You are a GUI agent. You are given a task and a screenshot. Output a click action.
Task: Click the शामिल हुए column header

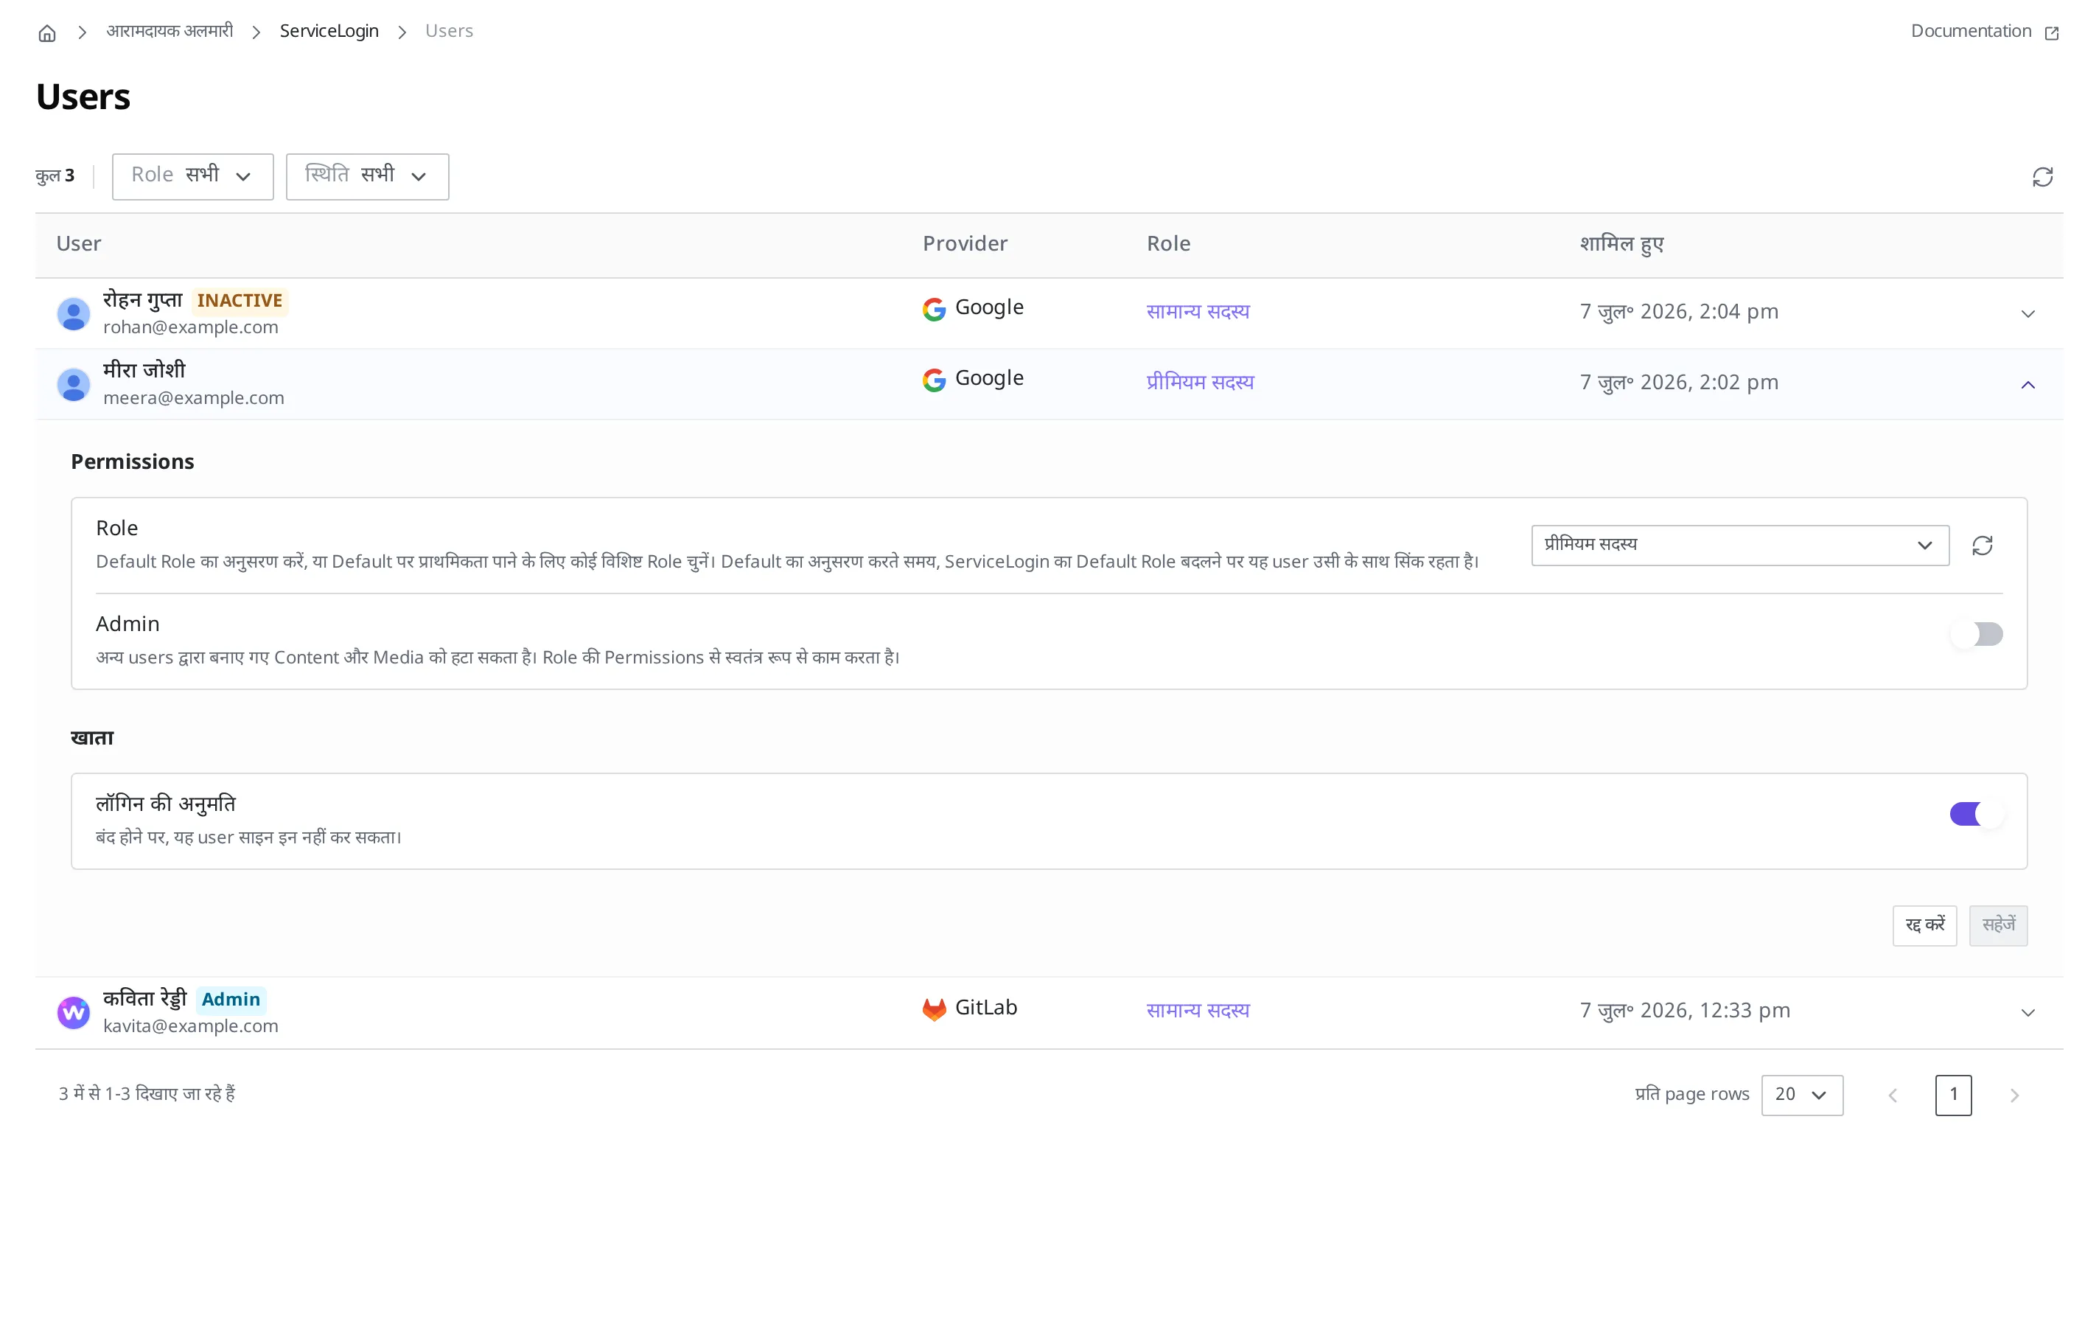pyautogui.click(x=1621, y=244)
